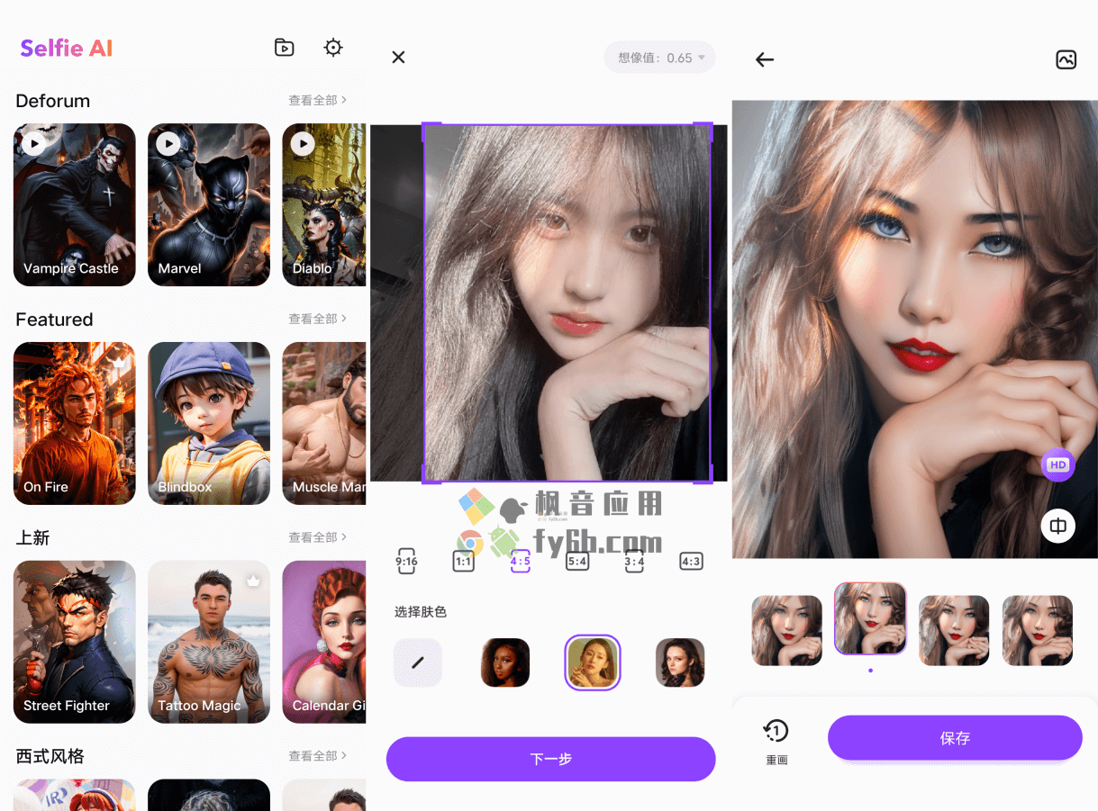This screenshot has height=811, width=1098.
Task: Select the 3:4 aspect ratio
Action: (634, 561)
